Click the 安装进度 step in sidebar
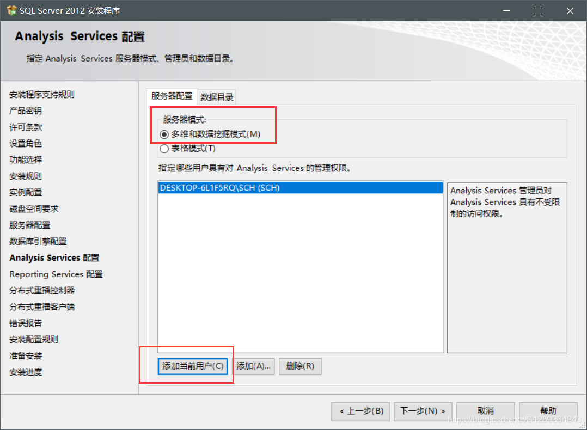587x430 pixels. pyautogui.click(x=26, y=372)
